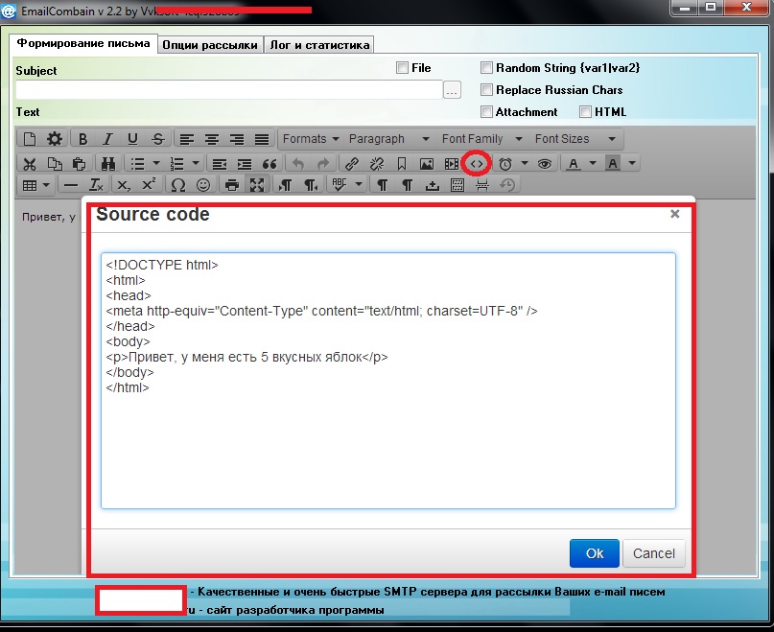Insert a page break

(x=482, y=185)
